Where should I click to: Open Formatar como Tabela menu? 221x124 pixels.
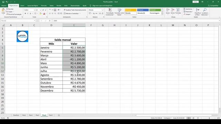coord(119,12)
